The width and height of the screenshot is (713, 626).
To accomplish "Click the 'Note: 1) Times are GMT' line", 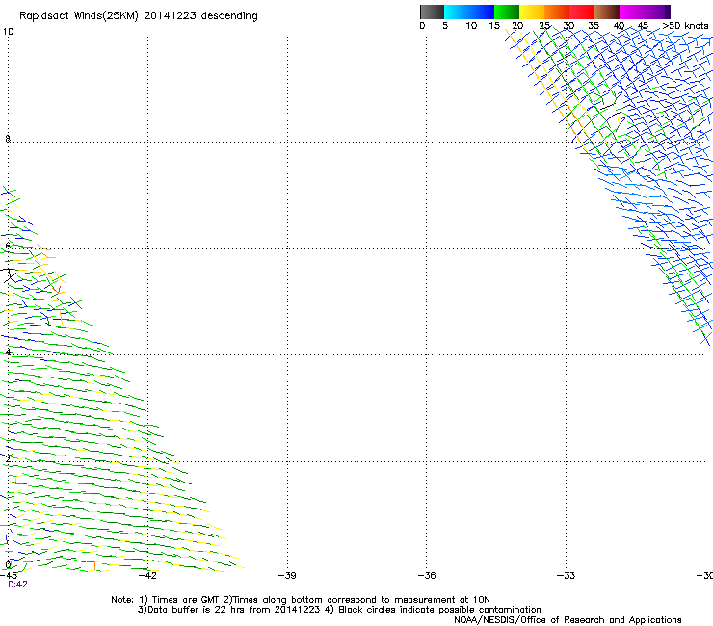I will (x=300, y=600).
